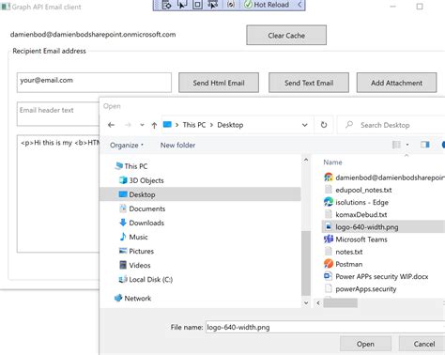Click the Add Attachment button

click(x=396, y=83)
